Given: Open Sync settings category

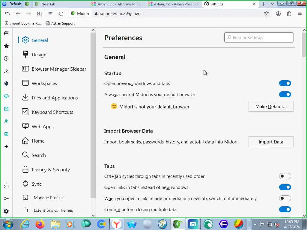Looking at the screenshot, I should (32, 184).
